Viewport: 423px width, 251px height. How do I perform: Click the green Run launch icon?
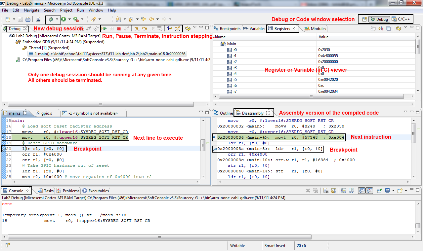point(63,19)
